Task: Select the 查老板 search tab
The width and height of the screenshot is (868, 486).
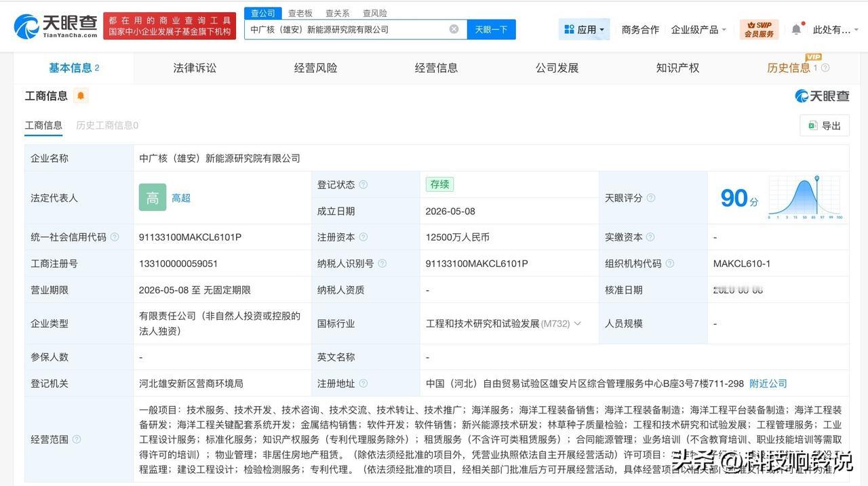Action: pos(300,13)
